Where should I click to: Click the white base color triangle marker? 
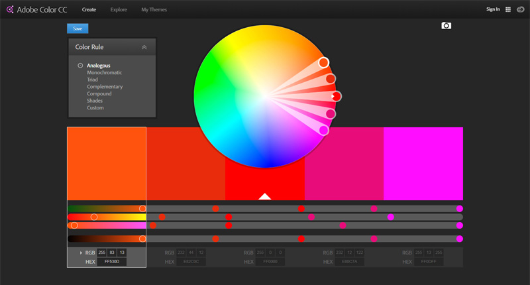point(264,196)
